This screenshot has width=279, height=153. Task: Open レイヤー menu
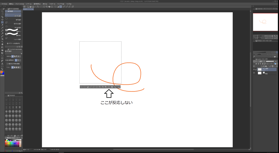[x=29, y=4]
